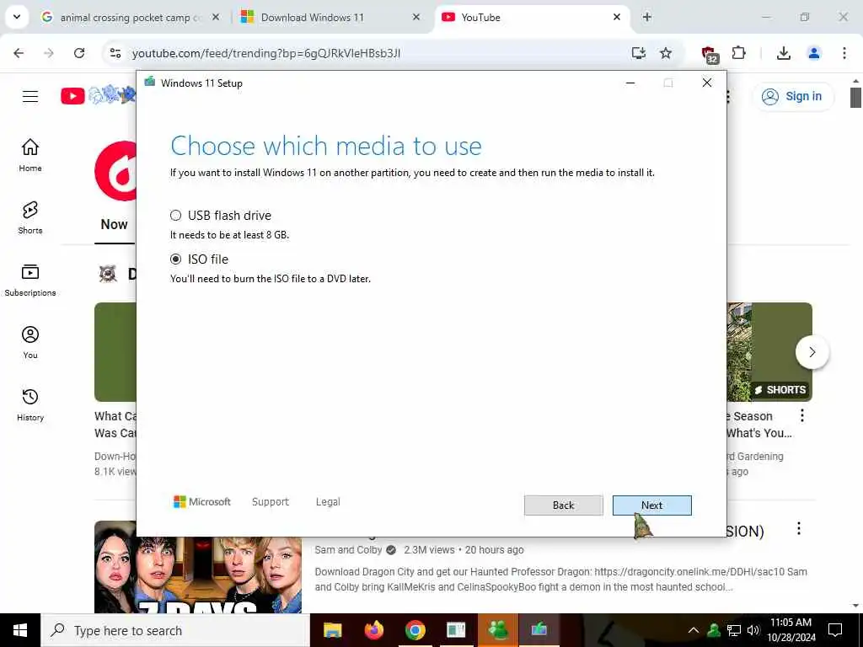Select the USB flash drive radio option
The image size is (863, 647).
pyautogui.click(x=175, y=215)
